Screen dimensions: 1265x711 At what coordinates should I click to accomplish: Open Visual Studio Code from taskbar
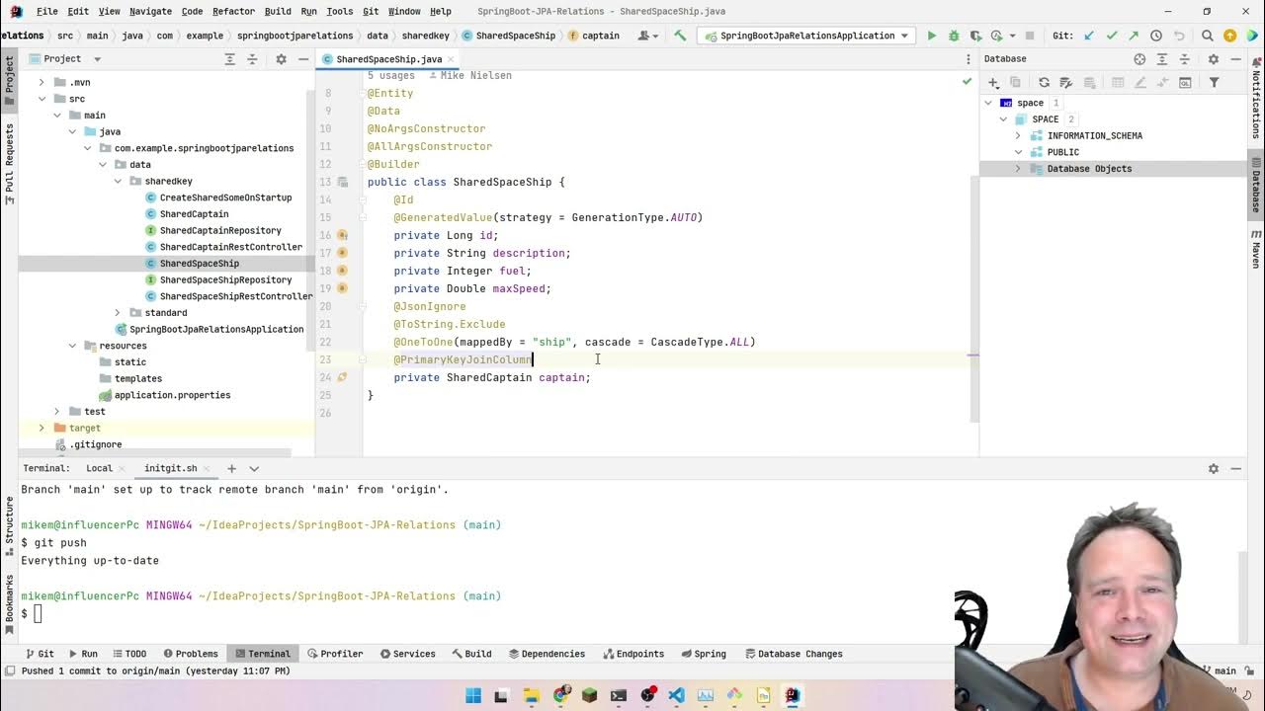click(x=676, y=695)
